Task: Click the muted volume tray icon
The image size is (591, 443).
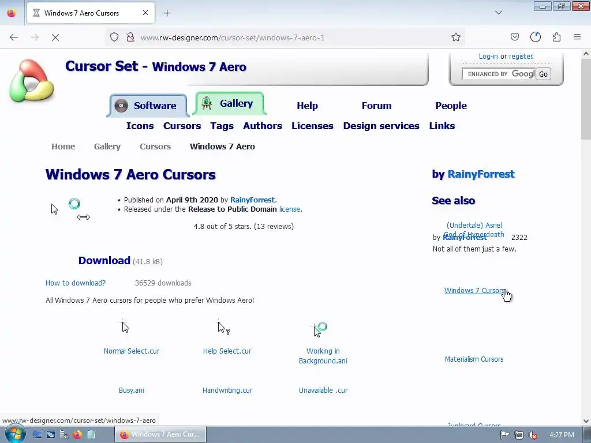Action: [x=533, y=435]
